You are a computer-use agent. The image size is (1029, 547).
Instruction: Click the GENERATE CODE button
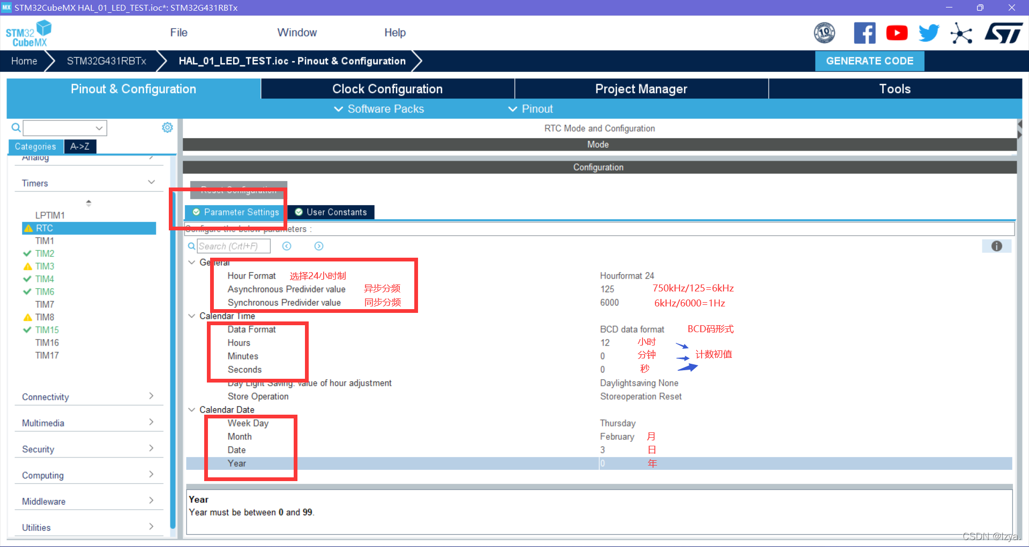point(869,61)
